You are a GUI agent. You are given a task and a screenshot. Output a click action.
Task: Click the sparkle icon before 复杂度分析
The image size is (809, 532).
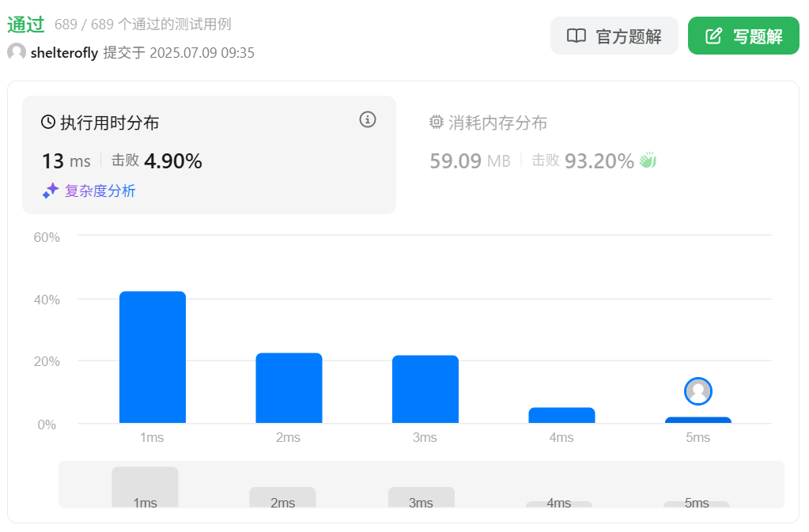[50, 191]
